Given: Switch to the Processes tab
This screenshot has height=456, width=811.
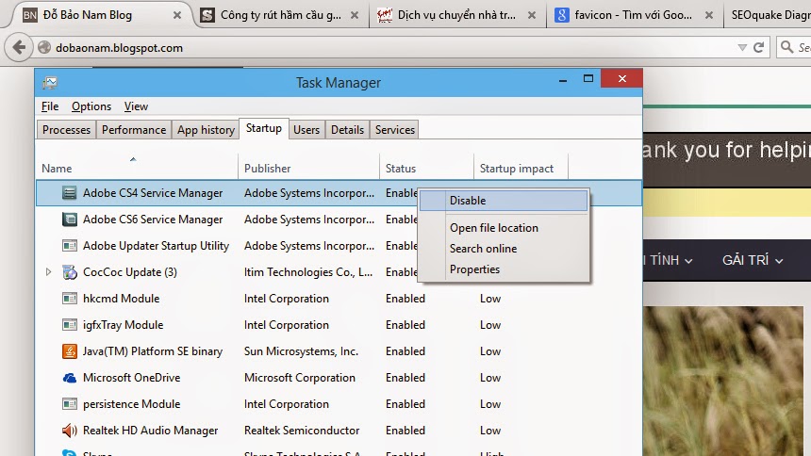Looking at the screenshot, I should (66, 130).
